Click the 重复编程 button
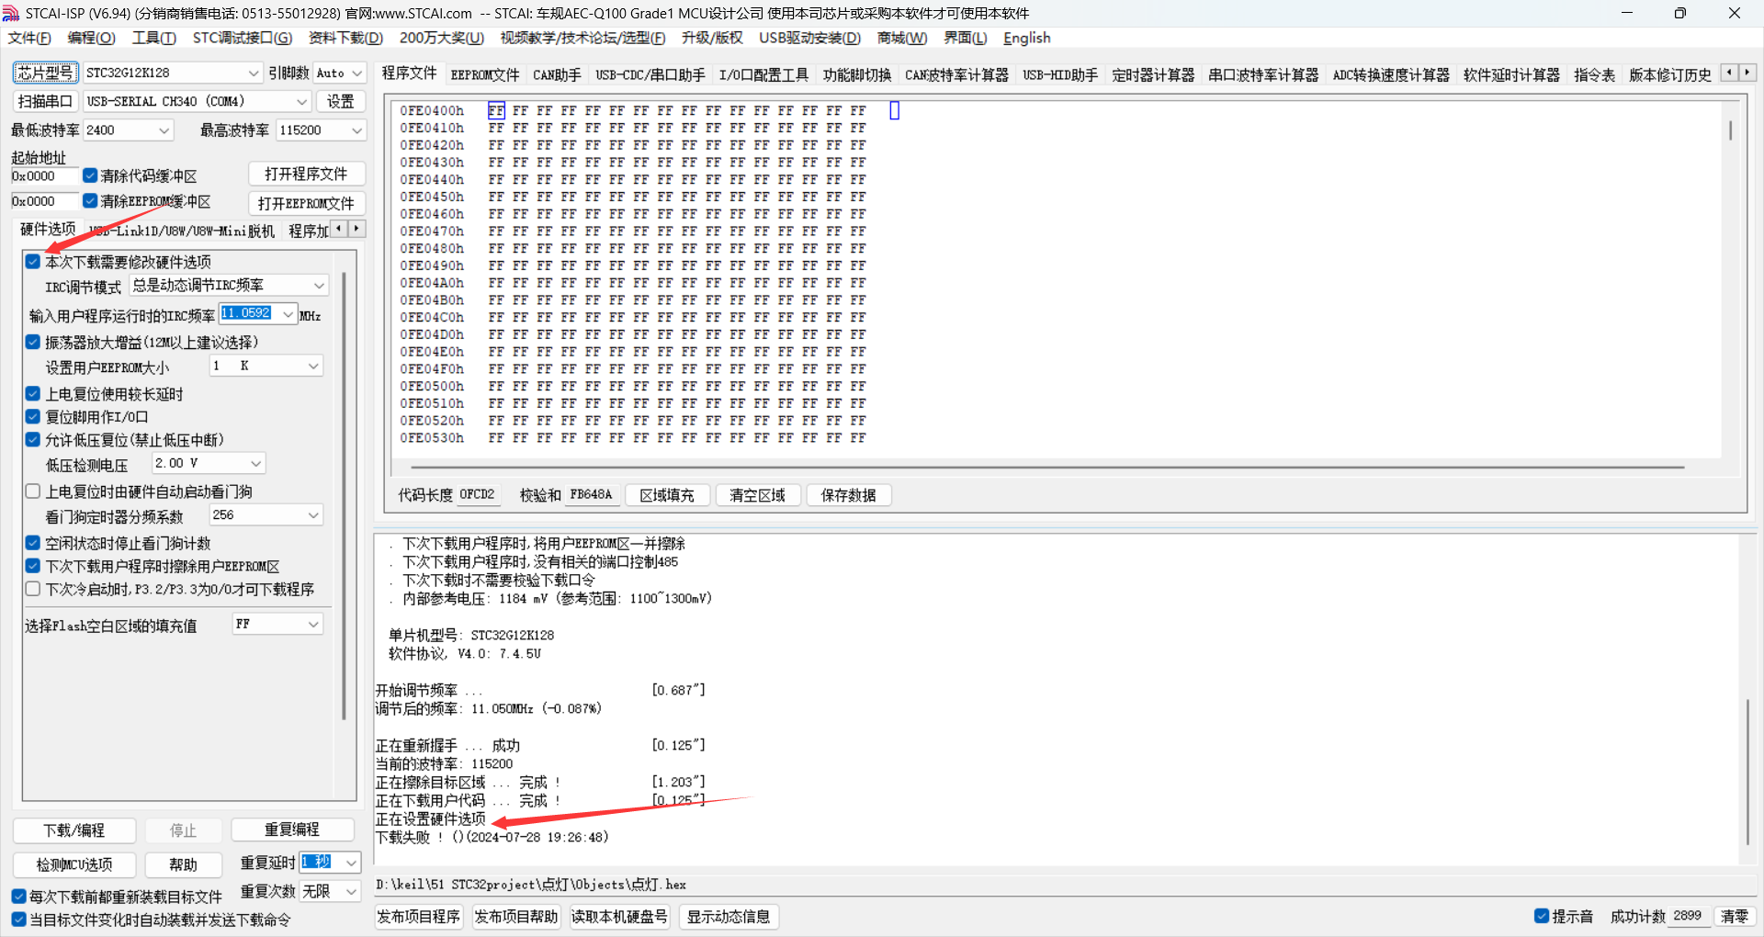The height and width of the screenshot is (937, 1764). click(x=292, y=830)
